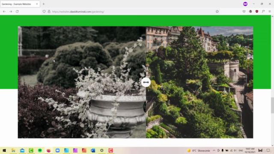Click the colorful hillside garden city image
This screenshot has width=274, height=154.
(200, 82)
